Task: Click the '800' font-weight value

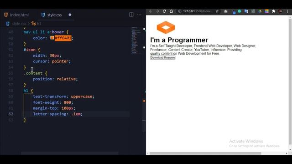Action: coord(68,102)
